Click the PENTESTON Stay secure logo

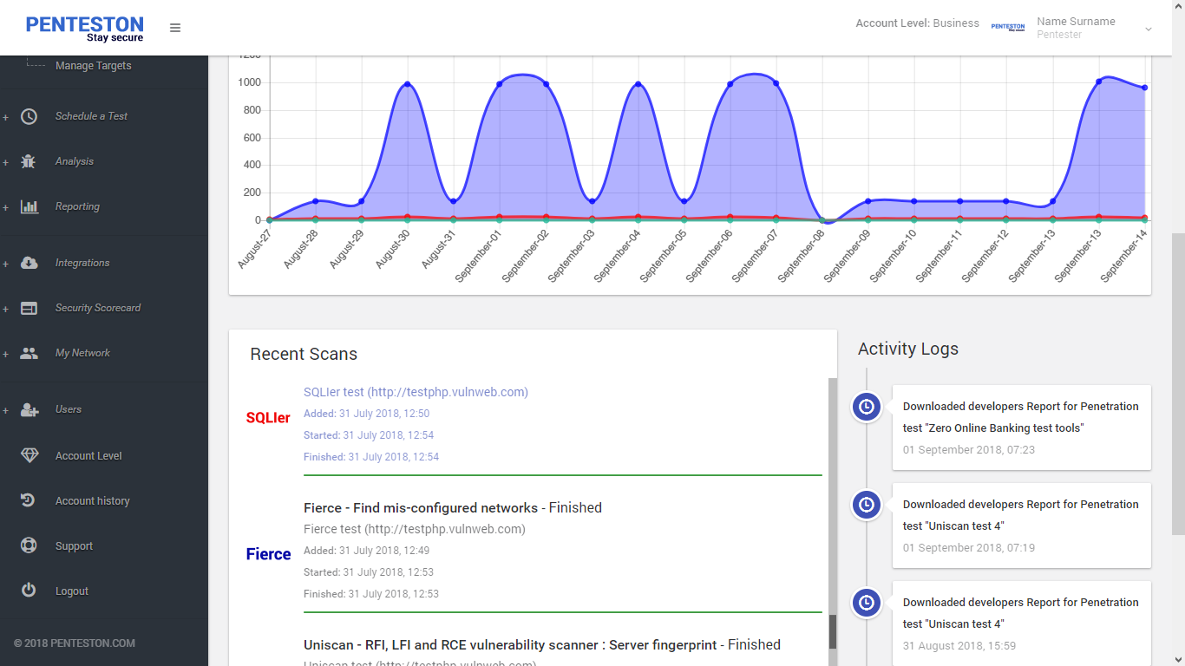(x=85, y=29)
